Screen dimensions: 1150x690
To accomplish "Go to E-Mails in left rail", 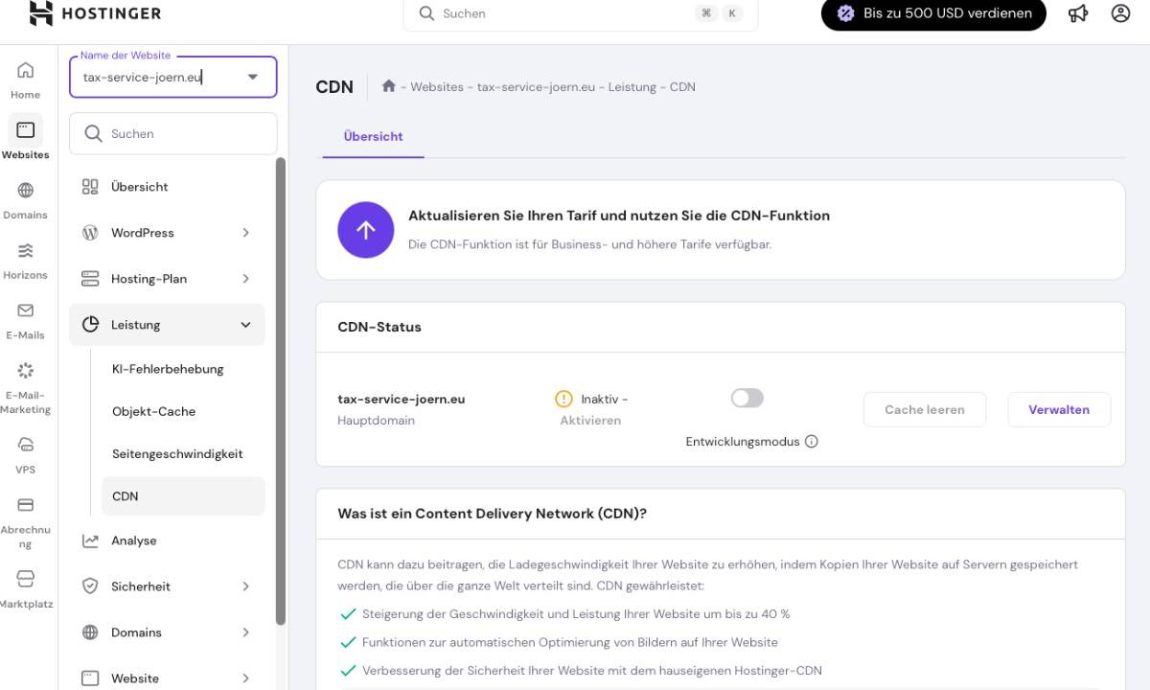I will coord(26,310).
